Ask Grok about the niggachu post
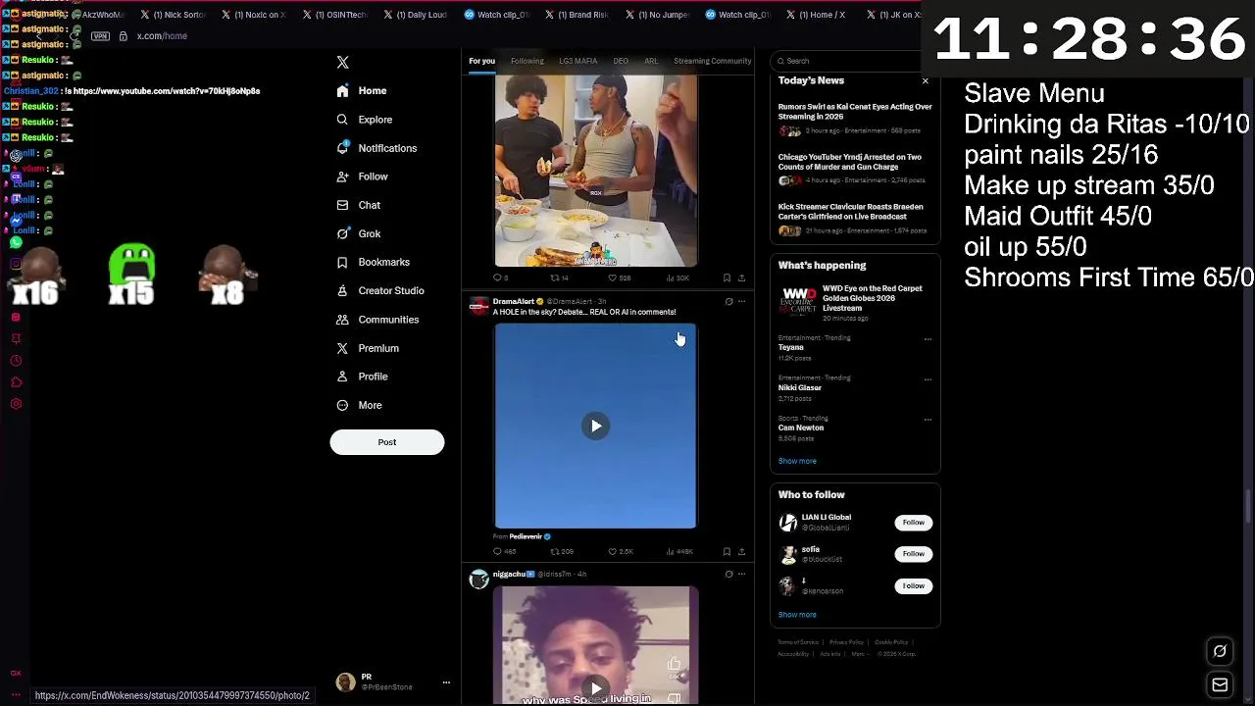The width and height of the screenshot is (1255, 706). click(x=728, y=574)
